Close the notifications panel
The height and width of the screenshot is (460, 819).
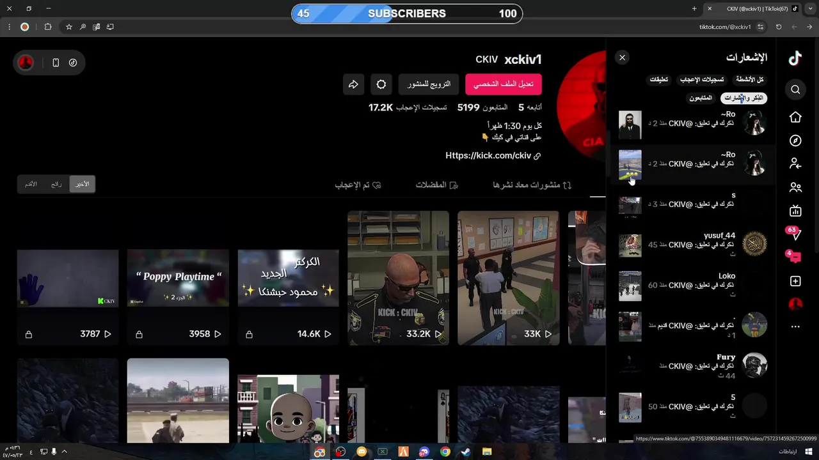point(622,57)
